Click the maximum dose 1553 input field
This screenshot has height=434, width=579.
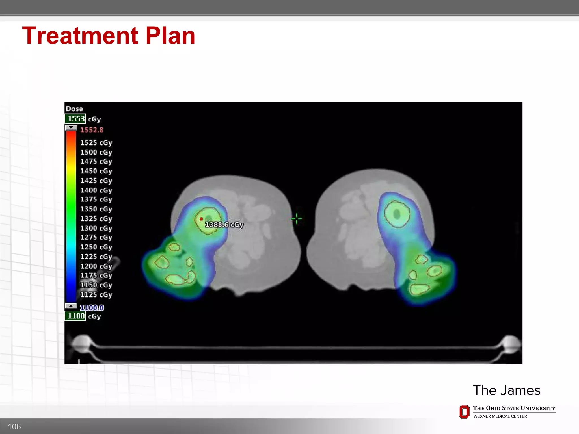click(x=75, y=119)
